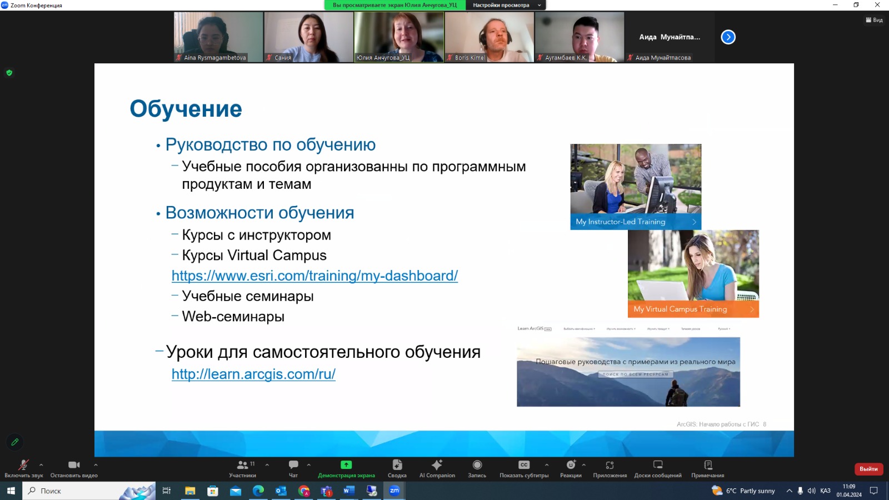
Task: Change layout with Вид button
Action: [x=874, y=20]
